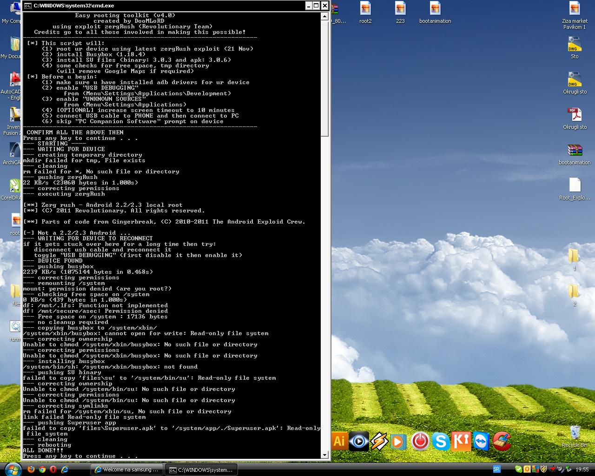
Task: Open cmd.exe window system menu icon
Action: 28,6
